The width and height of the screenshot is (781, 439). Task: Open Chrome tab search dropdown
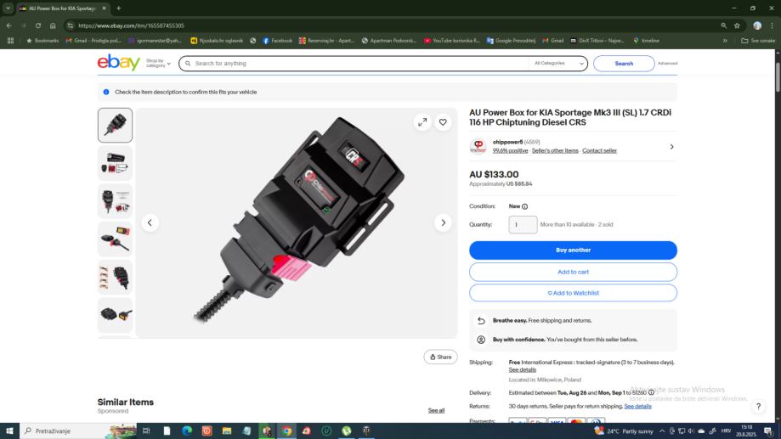[8, 8]
